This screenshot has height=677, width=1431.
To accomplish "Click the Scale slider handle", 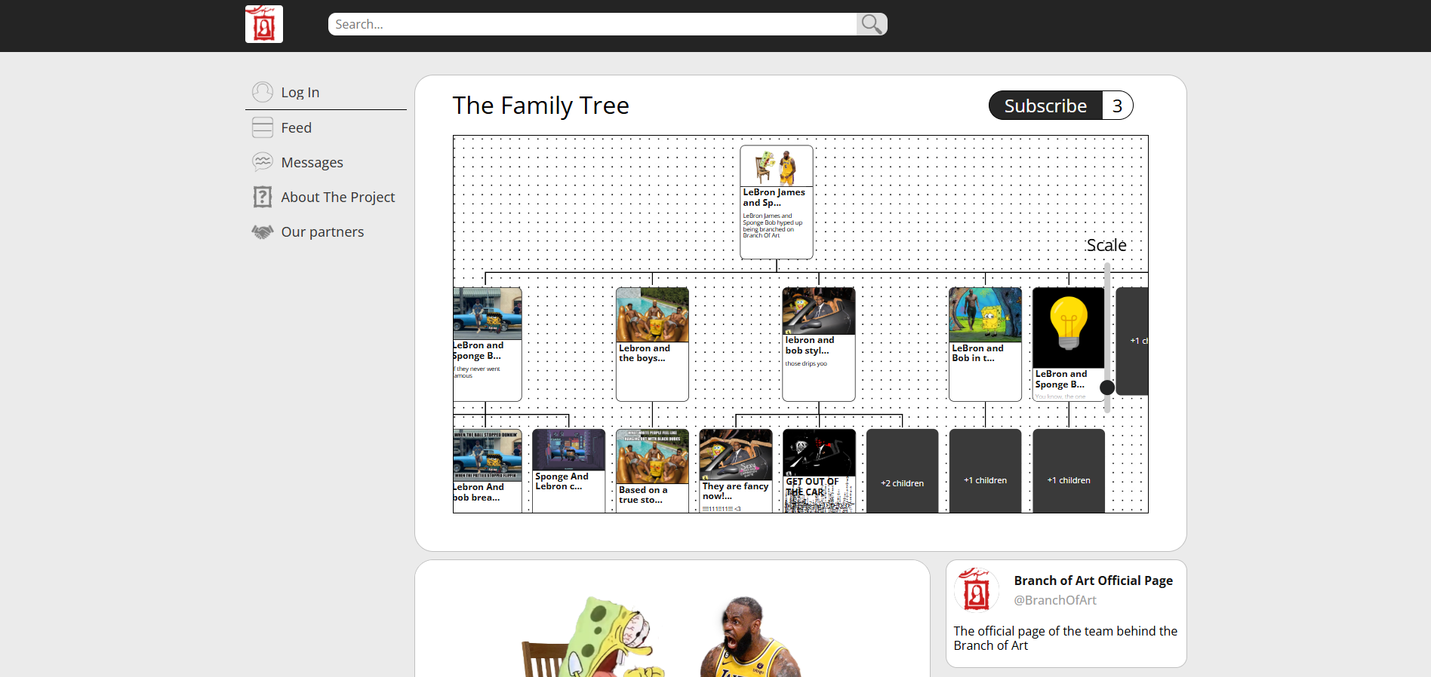I will click(x=1107, y=388).
